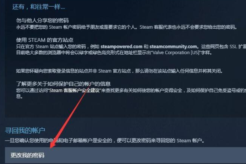
Task: Click the sentence starting with 一旦您确认
Action: (x=105, y=140)
